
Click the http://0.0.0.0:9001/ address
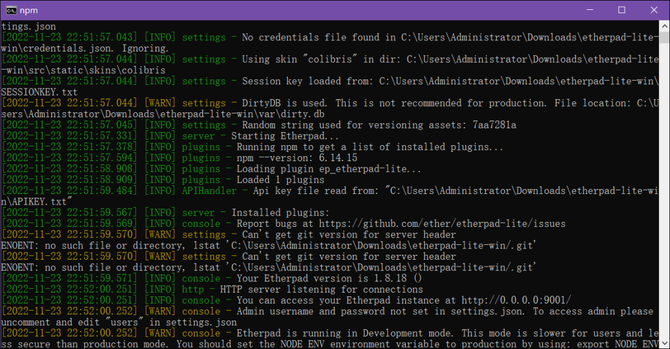pos(516,300)
